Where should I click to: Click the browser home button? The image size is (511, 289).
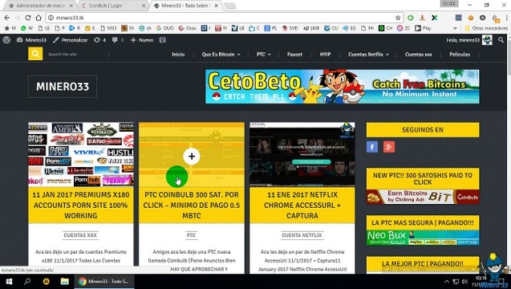[x=39, y=18]
